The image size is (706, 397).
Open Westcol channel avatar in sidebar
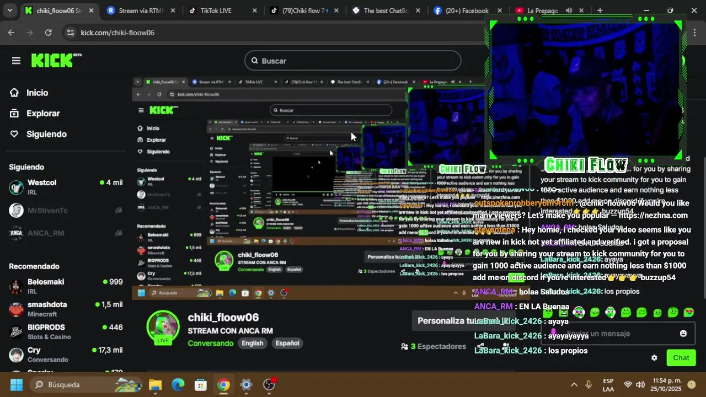click(17, 187)
